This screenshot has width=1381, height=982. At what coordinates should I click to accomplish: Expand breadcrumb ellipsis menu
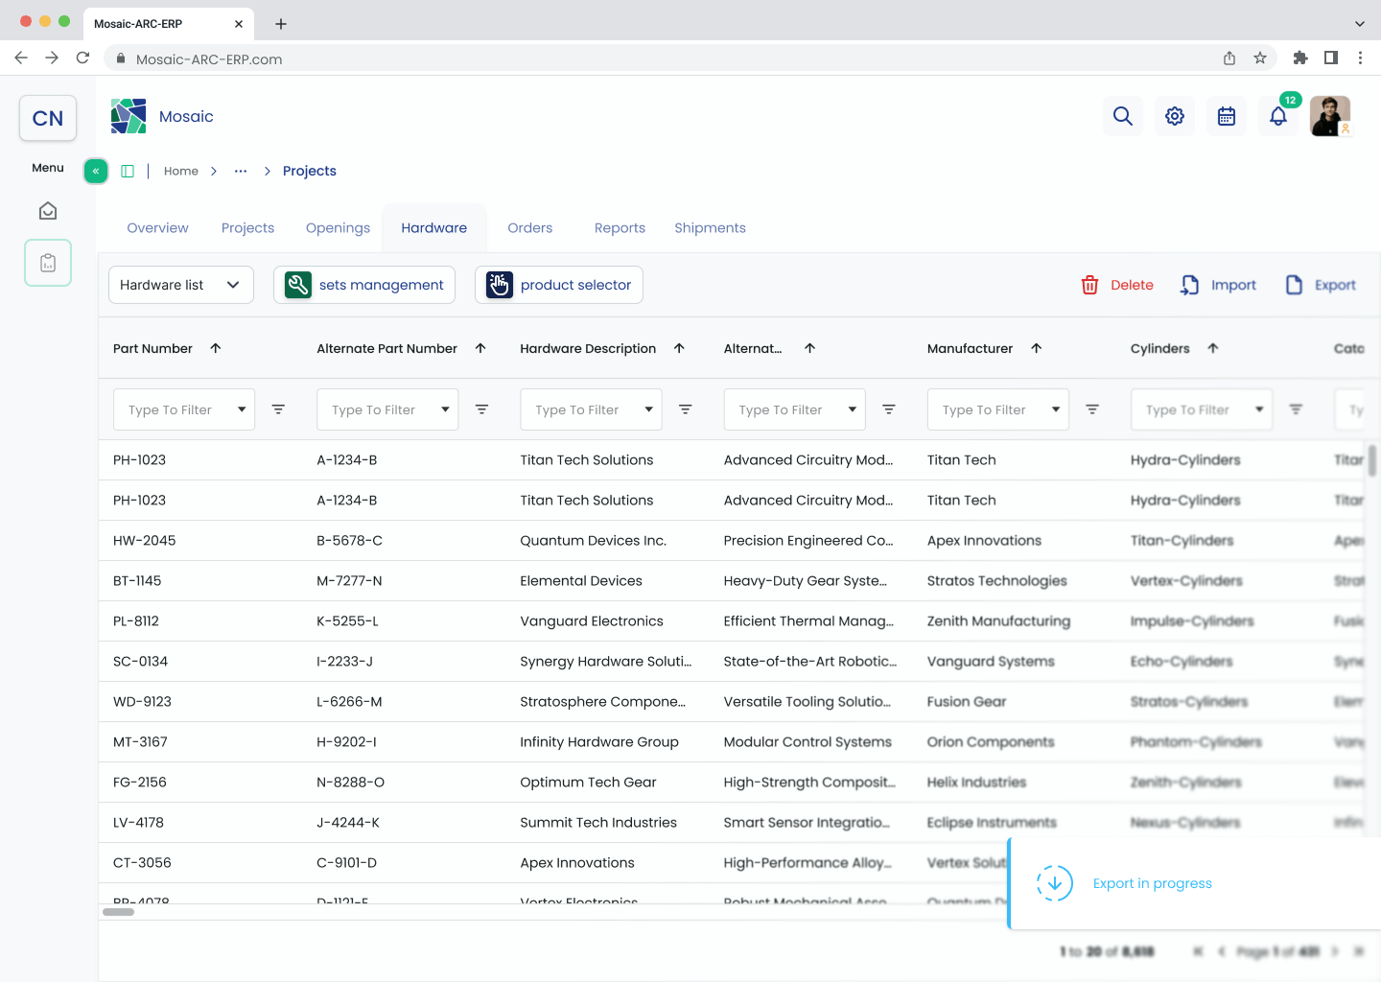point(241,171)
